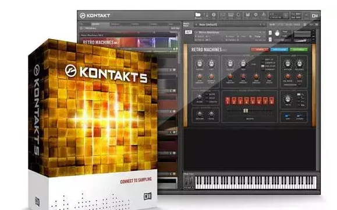Viewport: 337px width, 210px height.
Task: Expand the Retro Machines MK2 library row
Action: 129,35
